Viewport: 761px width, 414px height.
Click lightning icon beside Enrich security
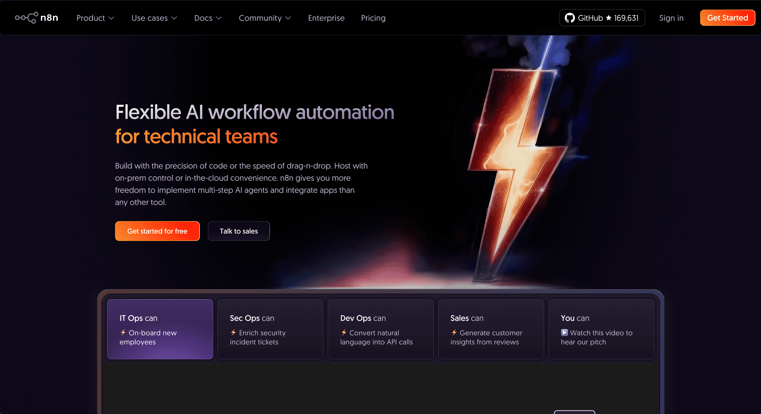tap(233, 333)
